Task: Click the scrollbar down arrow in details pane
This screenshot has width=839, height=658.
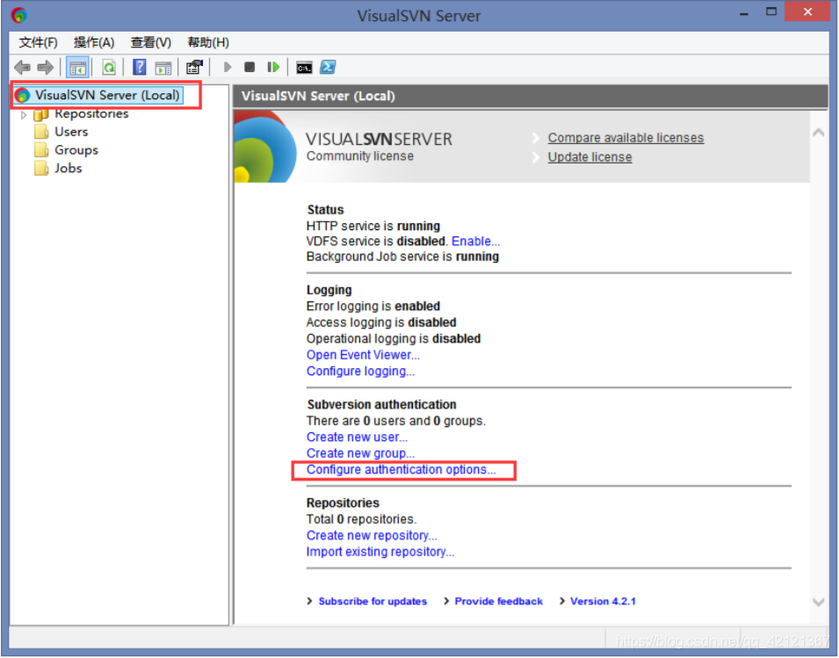Action: coord(818,603)
